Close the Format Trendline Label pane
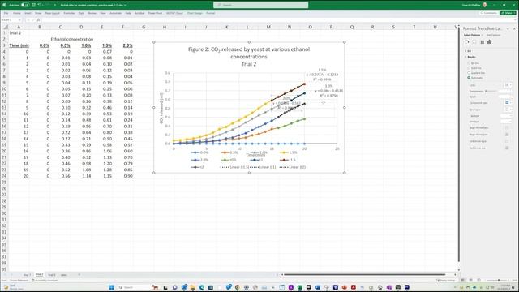 pos(514,29)
